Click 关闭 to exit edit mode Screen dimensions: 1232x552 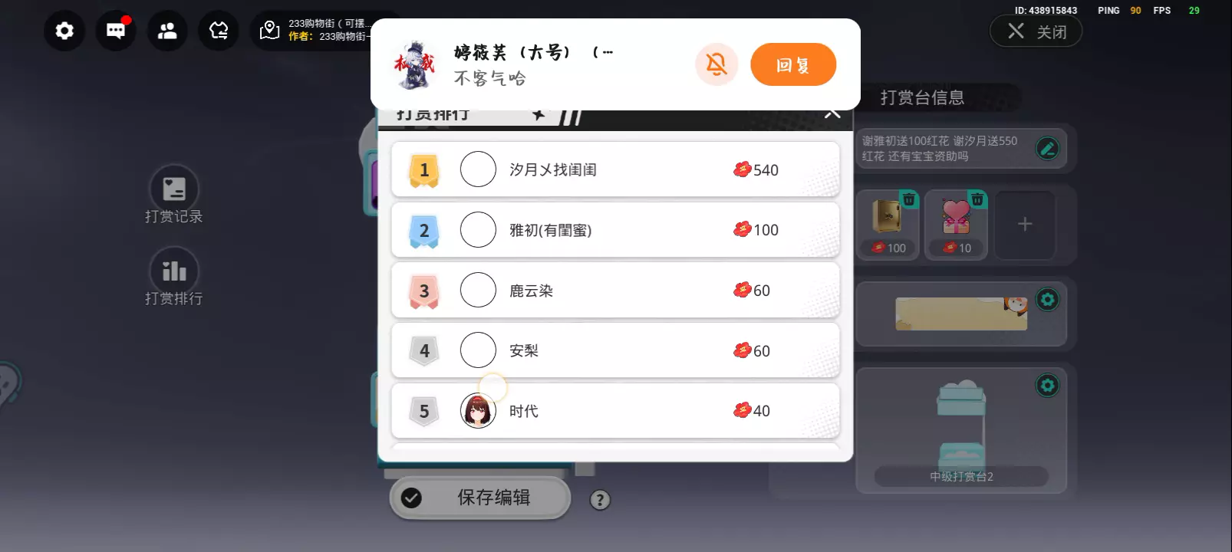(x=1036, y=31)
